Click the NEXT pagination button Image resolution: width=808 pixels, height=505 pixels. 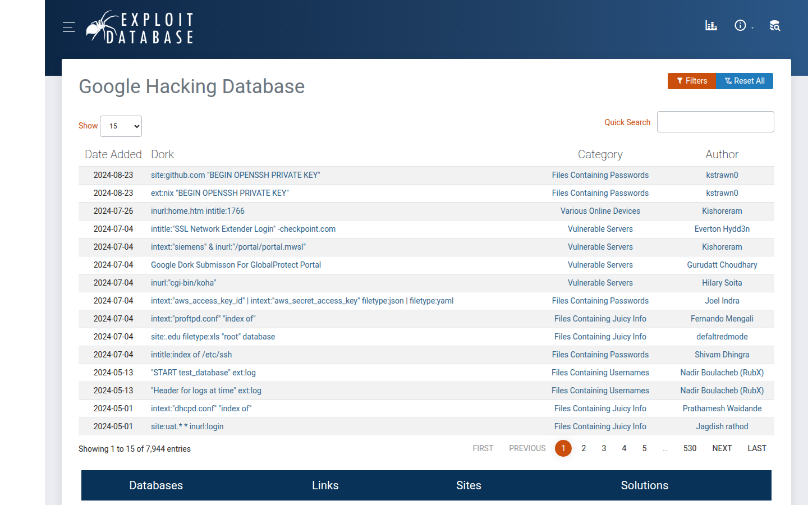tap(722, 448)
